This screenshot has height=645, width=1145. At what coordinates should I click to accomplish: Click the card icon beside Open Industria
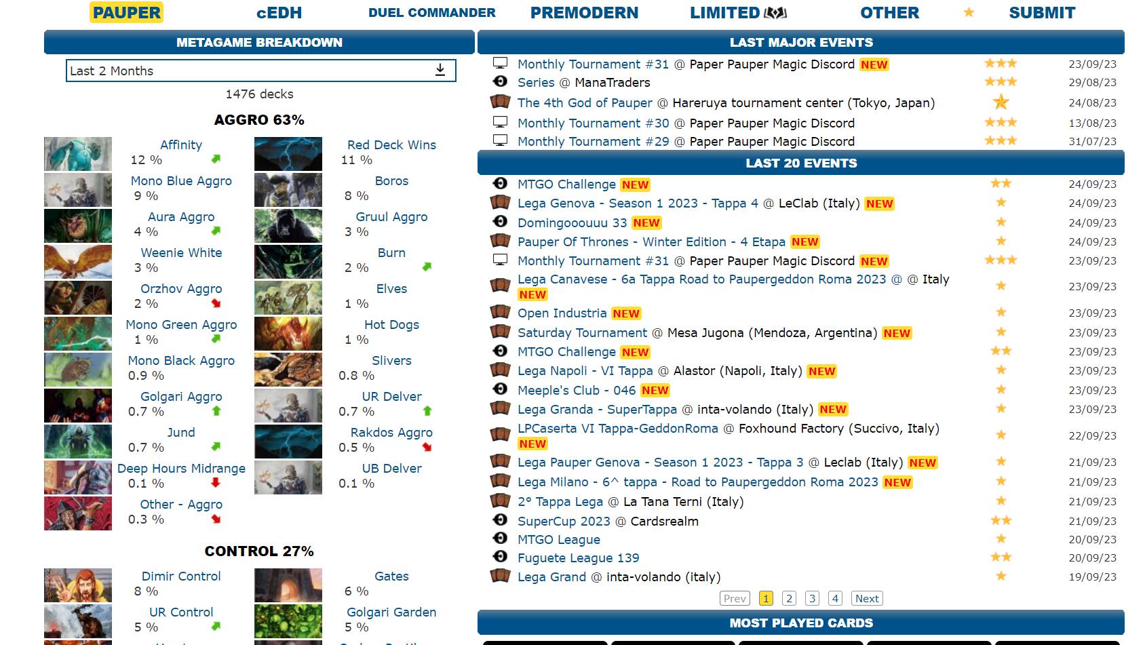tap(500, 313)
